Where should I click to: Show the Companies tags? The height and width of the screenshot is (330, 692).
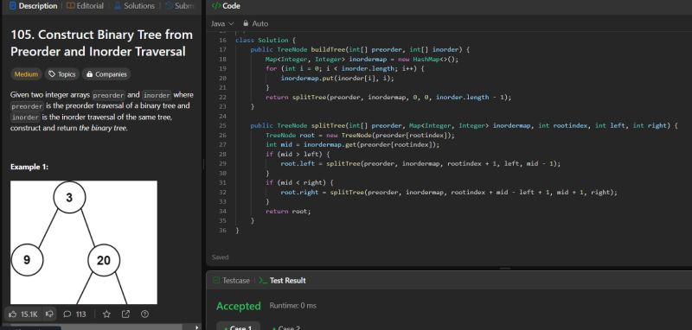point(106,74)
